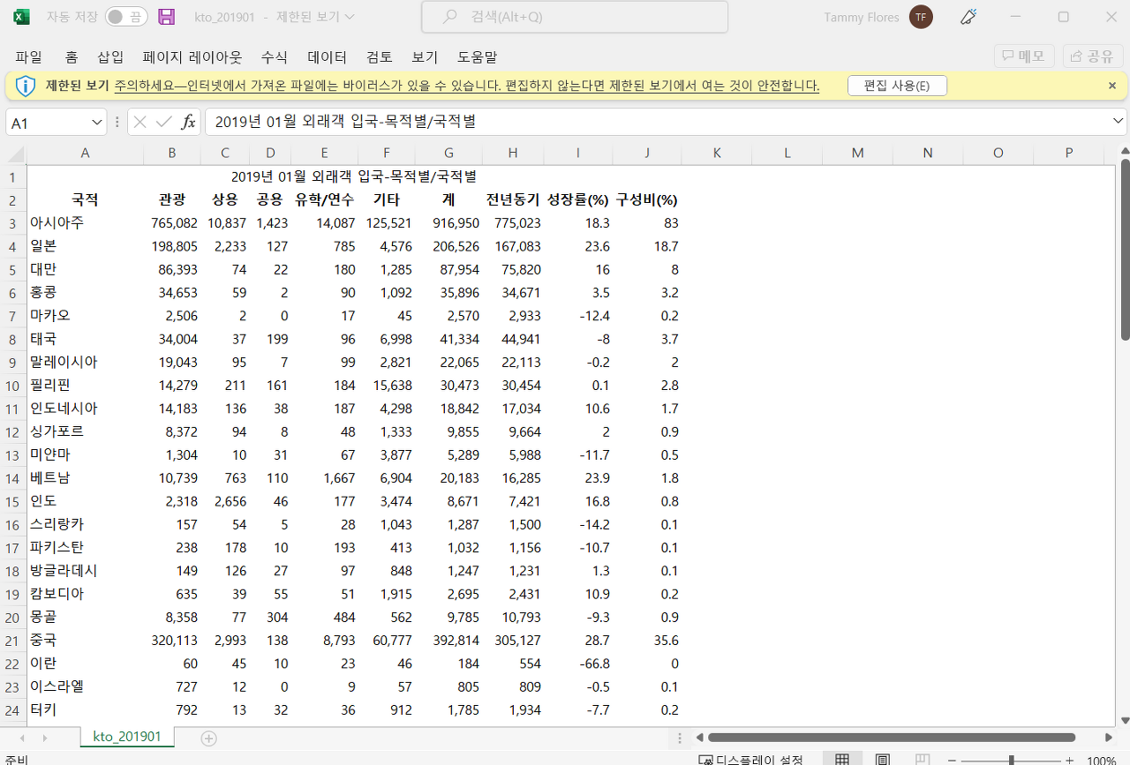1130x765 pixels.
Task: Click cell 성장률(%) header
Action: pos(577,199)
